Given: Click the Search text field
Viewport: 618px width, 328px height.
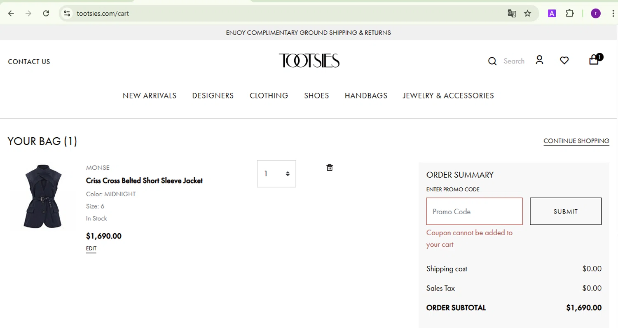Looking at the screenshot, I should click(x=514, y=61).
